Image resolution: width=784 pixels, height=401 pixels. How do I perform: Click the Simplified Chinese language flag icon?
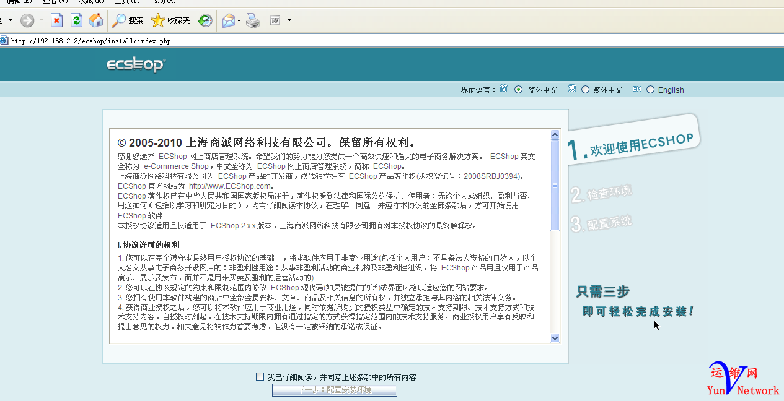coord(504,89)
